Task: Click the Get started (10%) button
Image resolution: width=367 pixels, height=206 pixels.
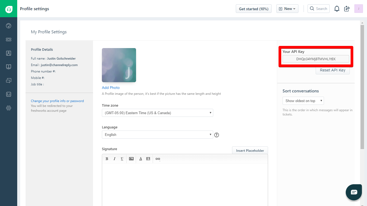Action: 254,9
